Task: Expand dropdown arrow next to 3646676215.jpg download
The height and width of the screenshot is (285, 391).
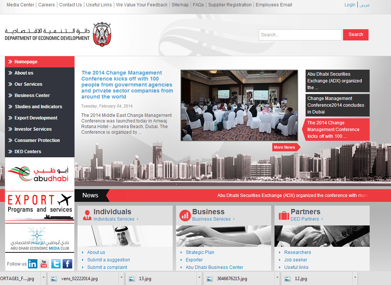Action: [278, 279]
